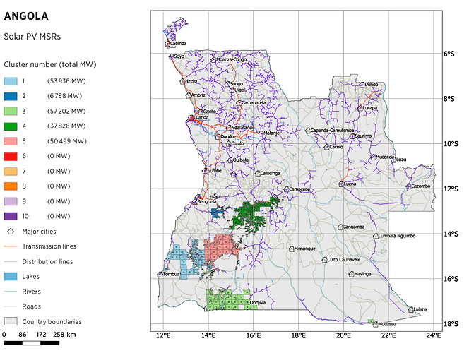Viewport: 469px width, 353px height.
Task: Click the Dundo city marker
Action: (362, 85)
